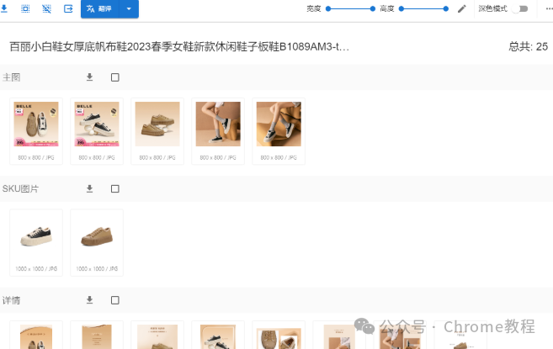Select first BELLE main image with khaki shoes
This screenshot has width=553, height=349.
click(x=36, y=124)
